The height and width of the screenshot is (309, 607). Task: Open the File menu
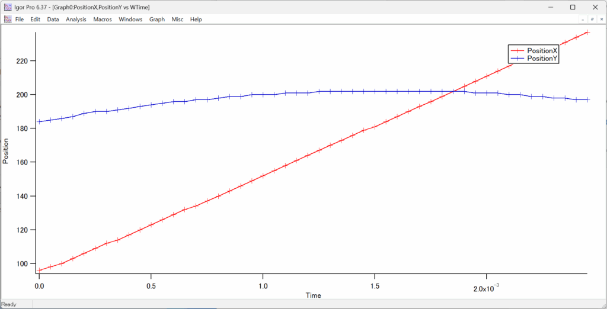coord(20,19)
